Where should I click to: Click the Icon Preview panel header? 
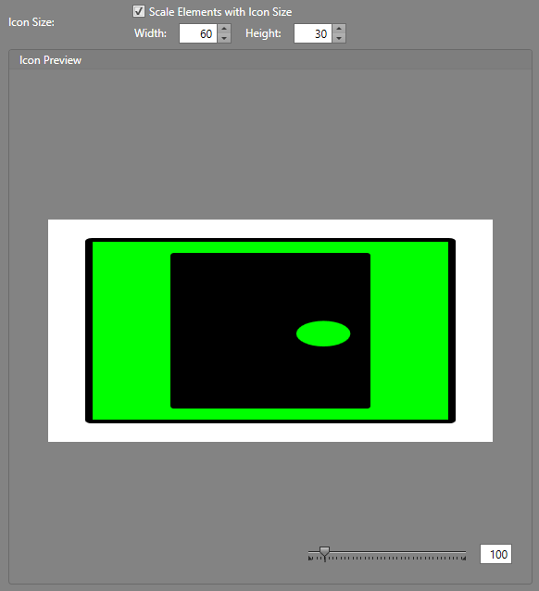point(270,60)
